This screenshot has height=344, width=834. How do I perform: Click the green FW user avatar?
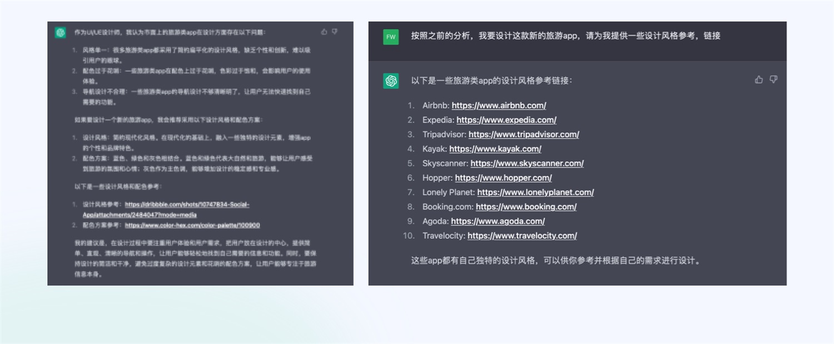[x=391, y=37]
